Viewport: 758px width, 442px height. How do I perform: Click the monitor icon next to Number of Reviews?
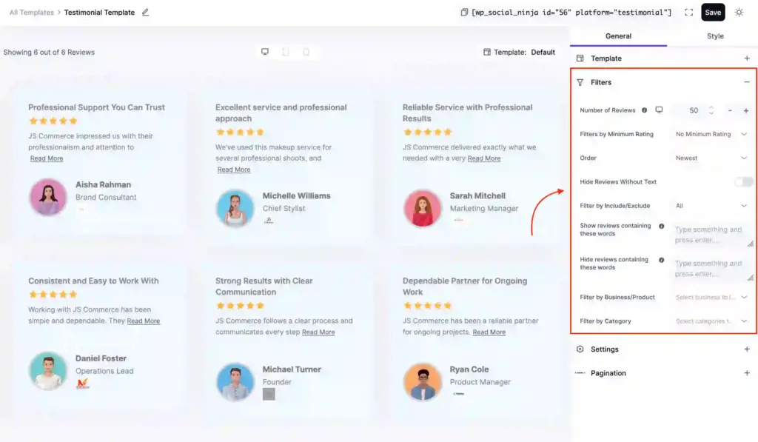[x=659, y=110]
